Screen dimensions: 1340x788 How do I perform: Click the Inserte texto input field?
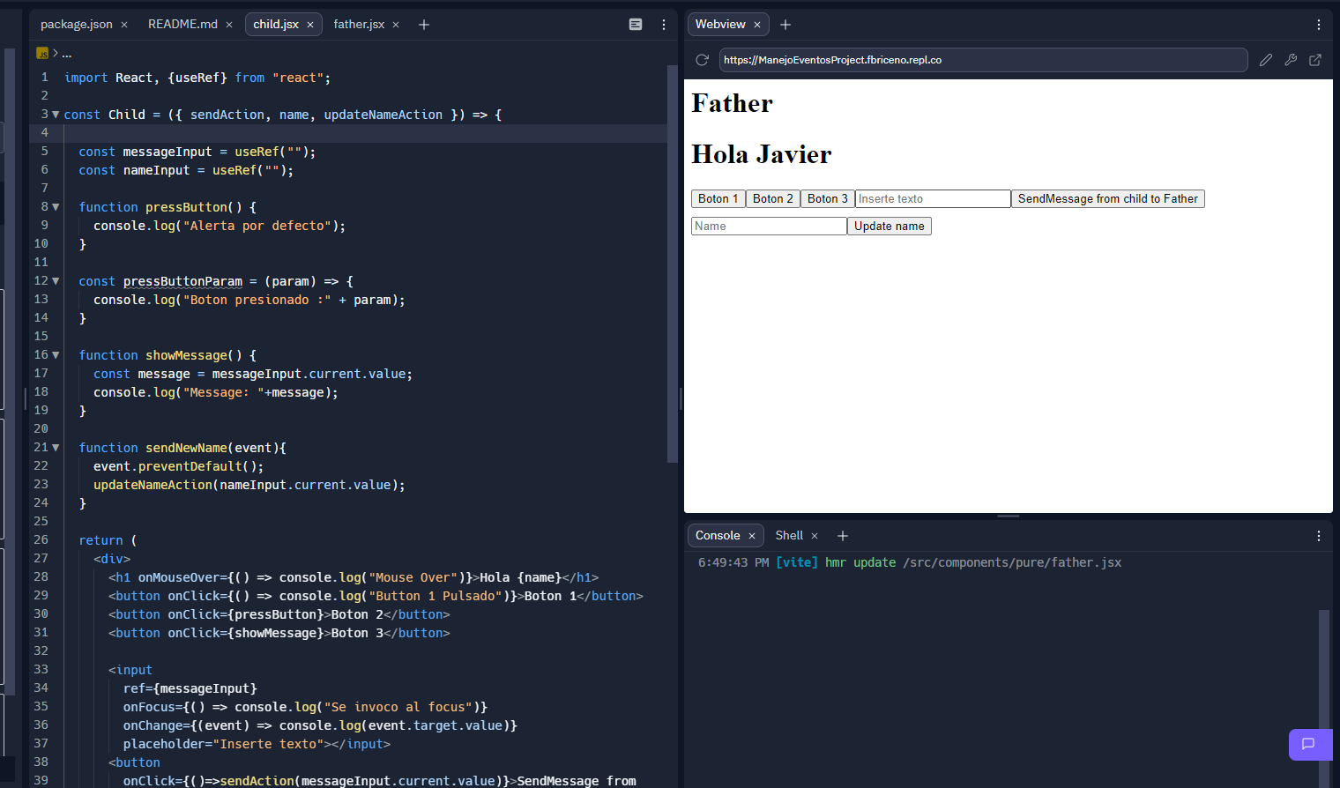(931, 198)
